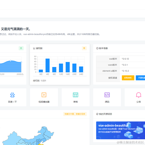Open the video player icon card

click(x=44, y=95)
